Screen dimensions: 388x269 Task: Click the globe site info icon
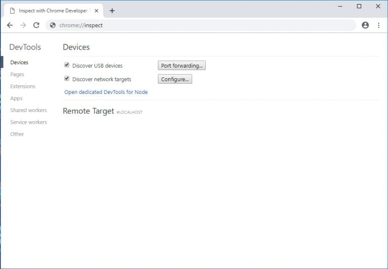coord(53,25)
